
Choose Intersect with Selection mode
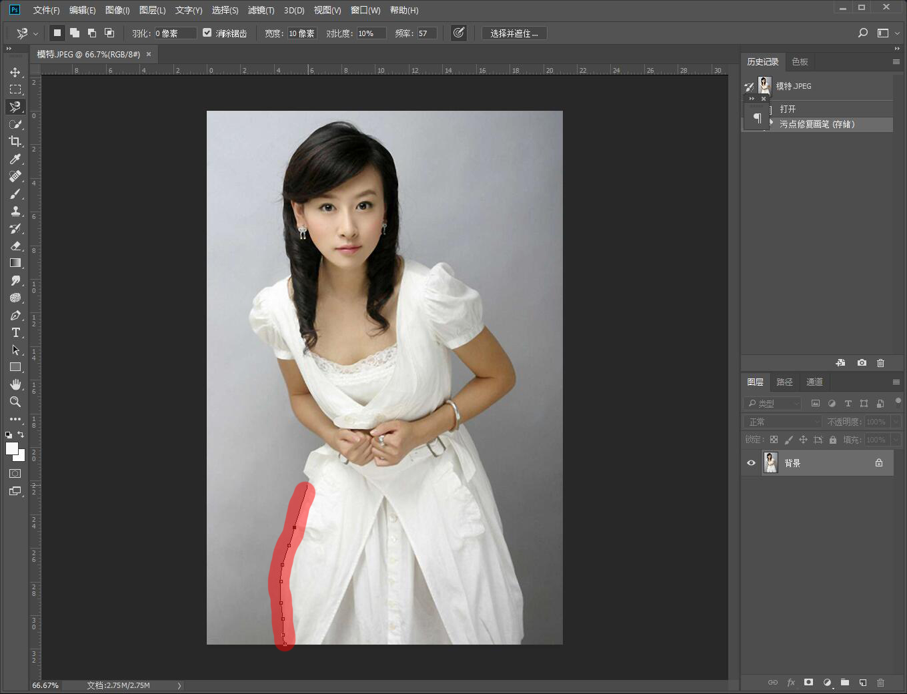point(109,33)
